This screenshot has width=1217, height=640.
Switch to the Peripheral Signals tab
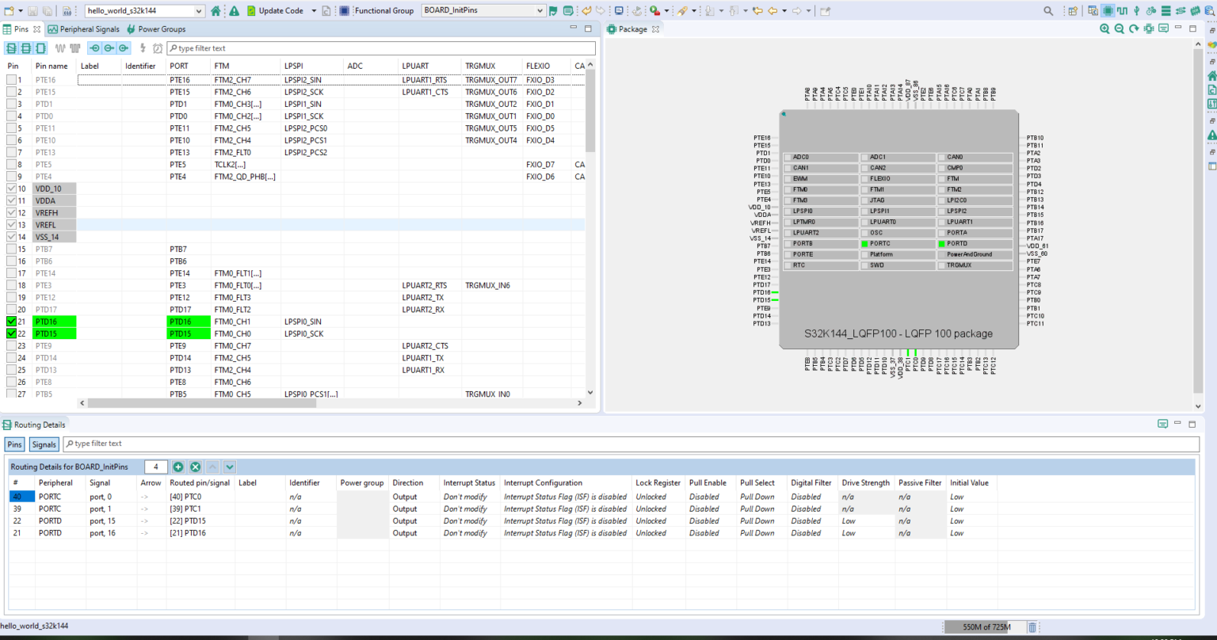83,29
